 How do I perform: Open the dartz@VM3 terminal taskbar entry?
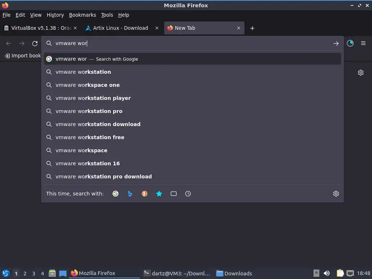pyautogui.click(x=177, y=273)
